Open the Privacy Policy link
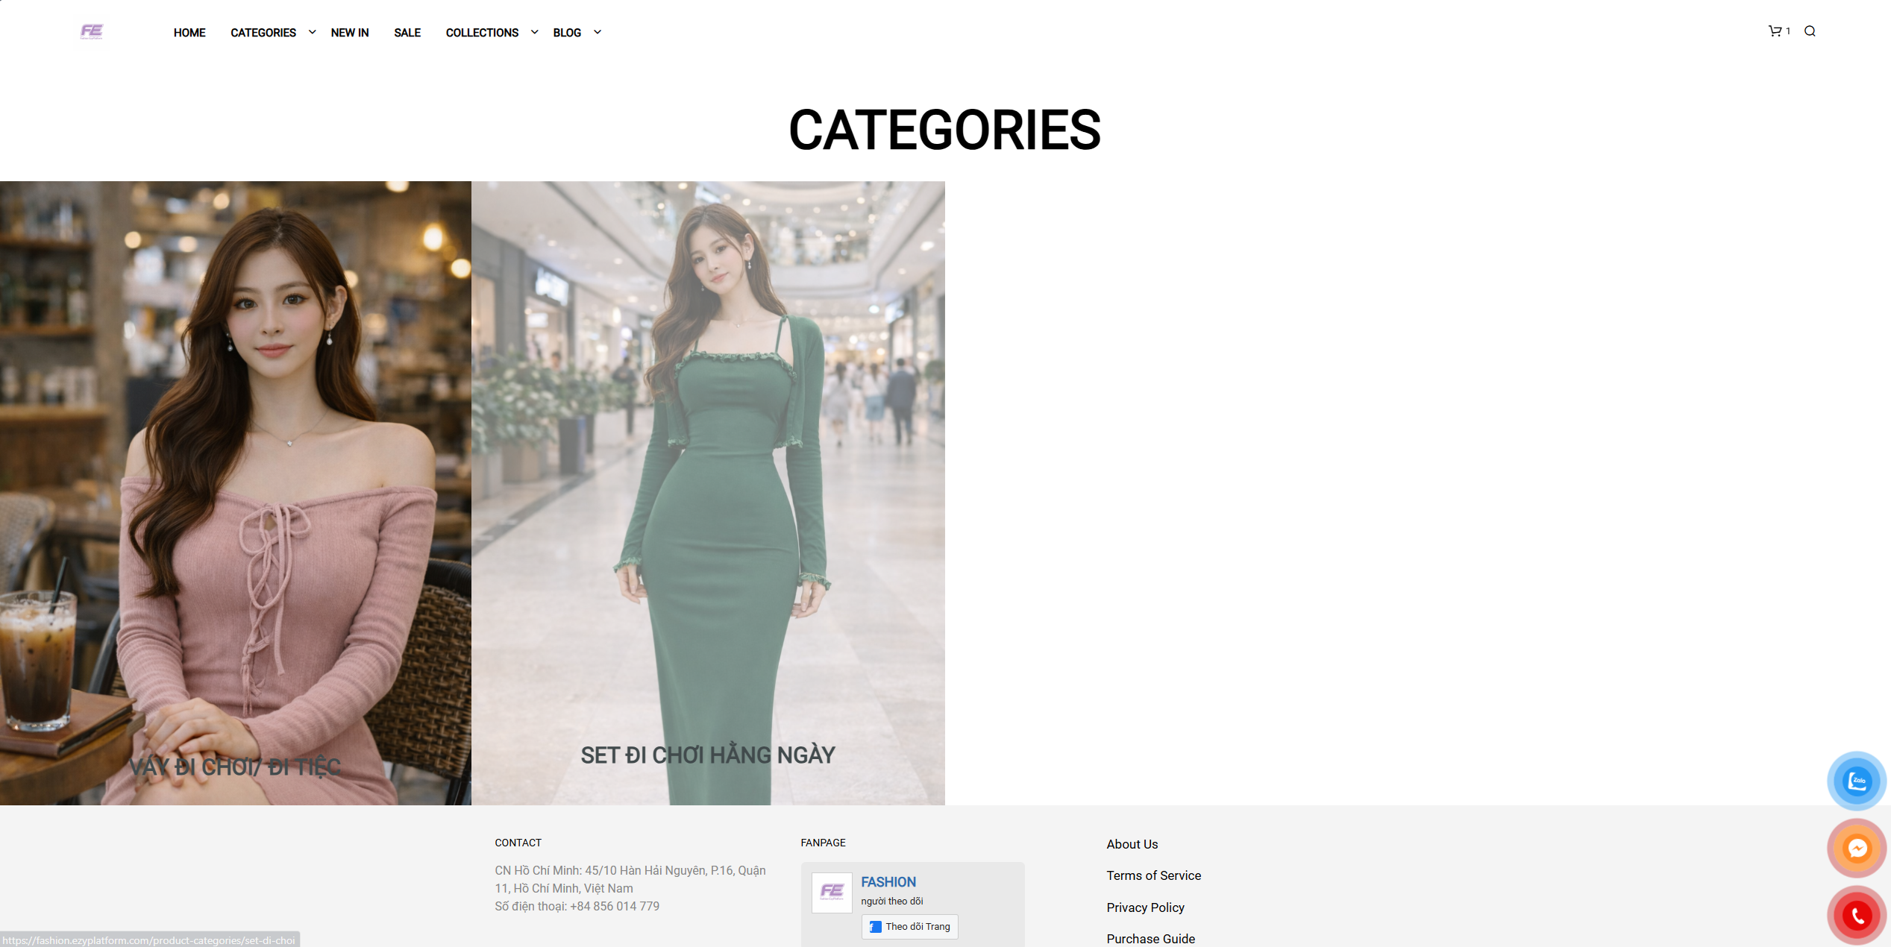The width and height of the screenshot is (1891, 947). [1145, 907]
